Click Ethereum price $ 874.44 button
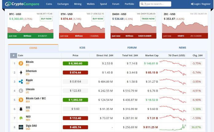 [x=75, y=73]
